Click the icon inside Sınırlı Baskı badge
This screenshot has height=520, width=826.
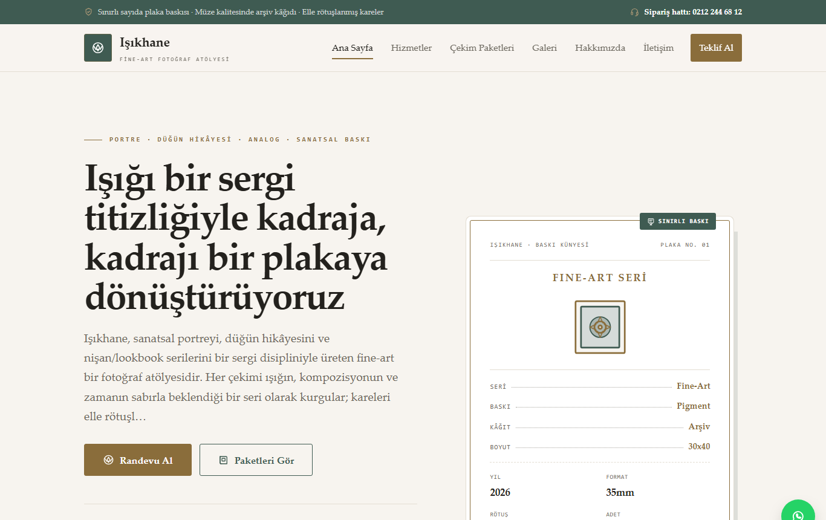[x=651, y=221]
